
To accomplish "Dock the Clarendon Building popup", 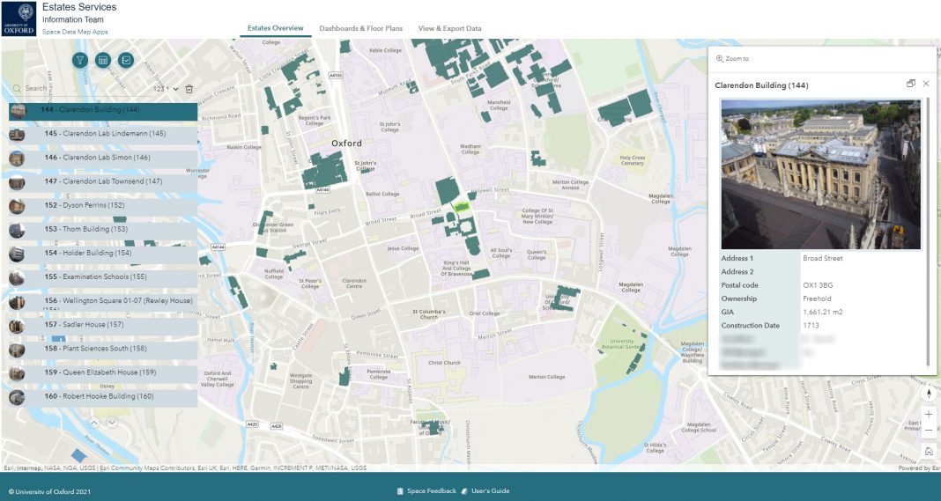I will point(911,84).
